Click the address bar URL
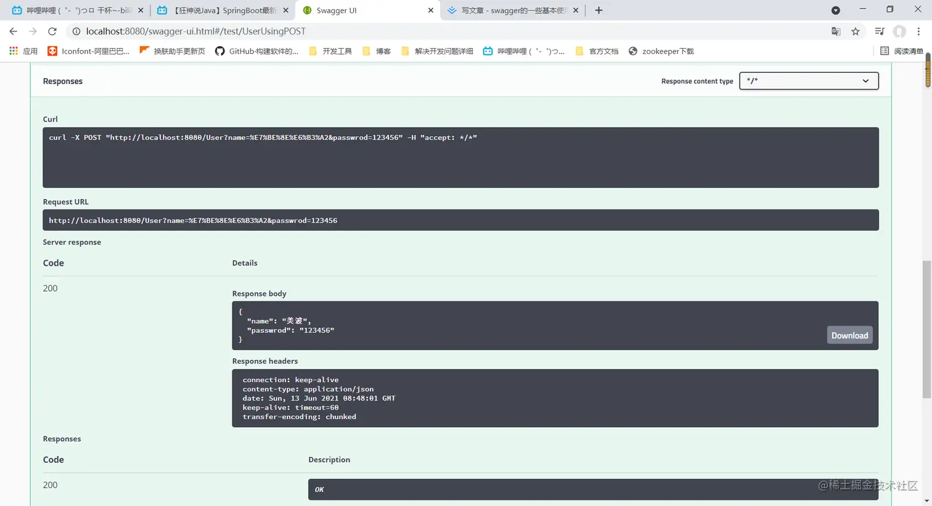932x506 pixels. point(195,31)
